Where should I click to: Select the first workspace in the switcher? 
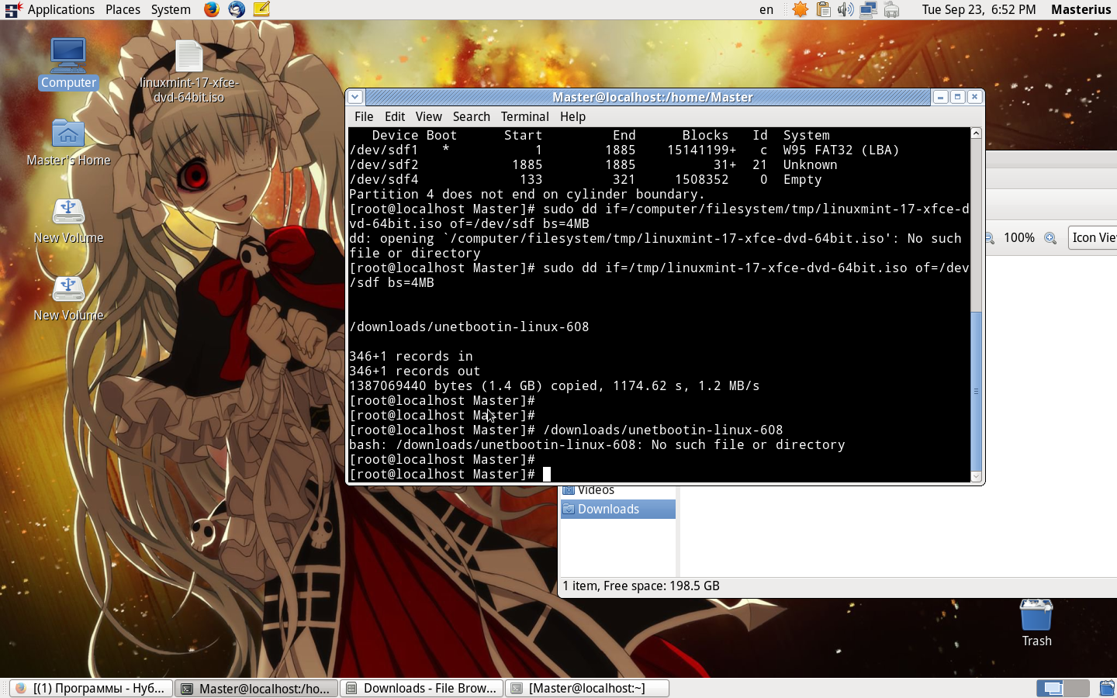[x=1050, y=688]
